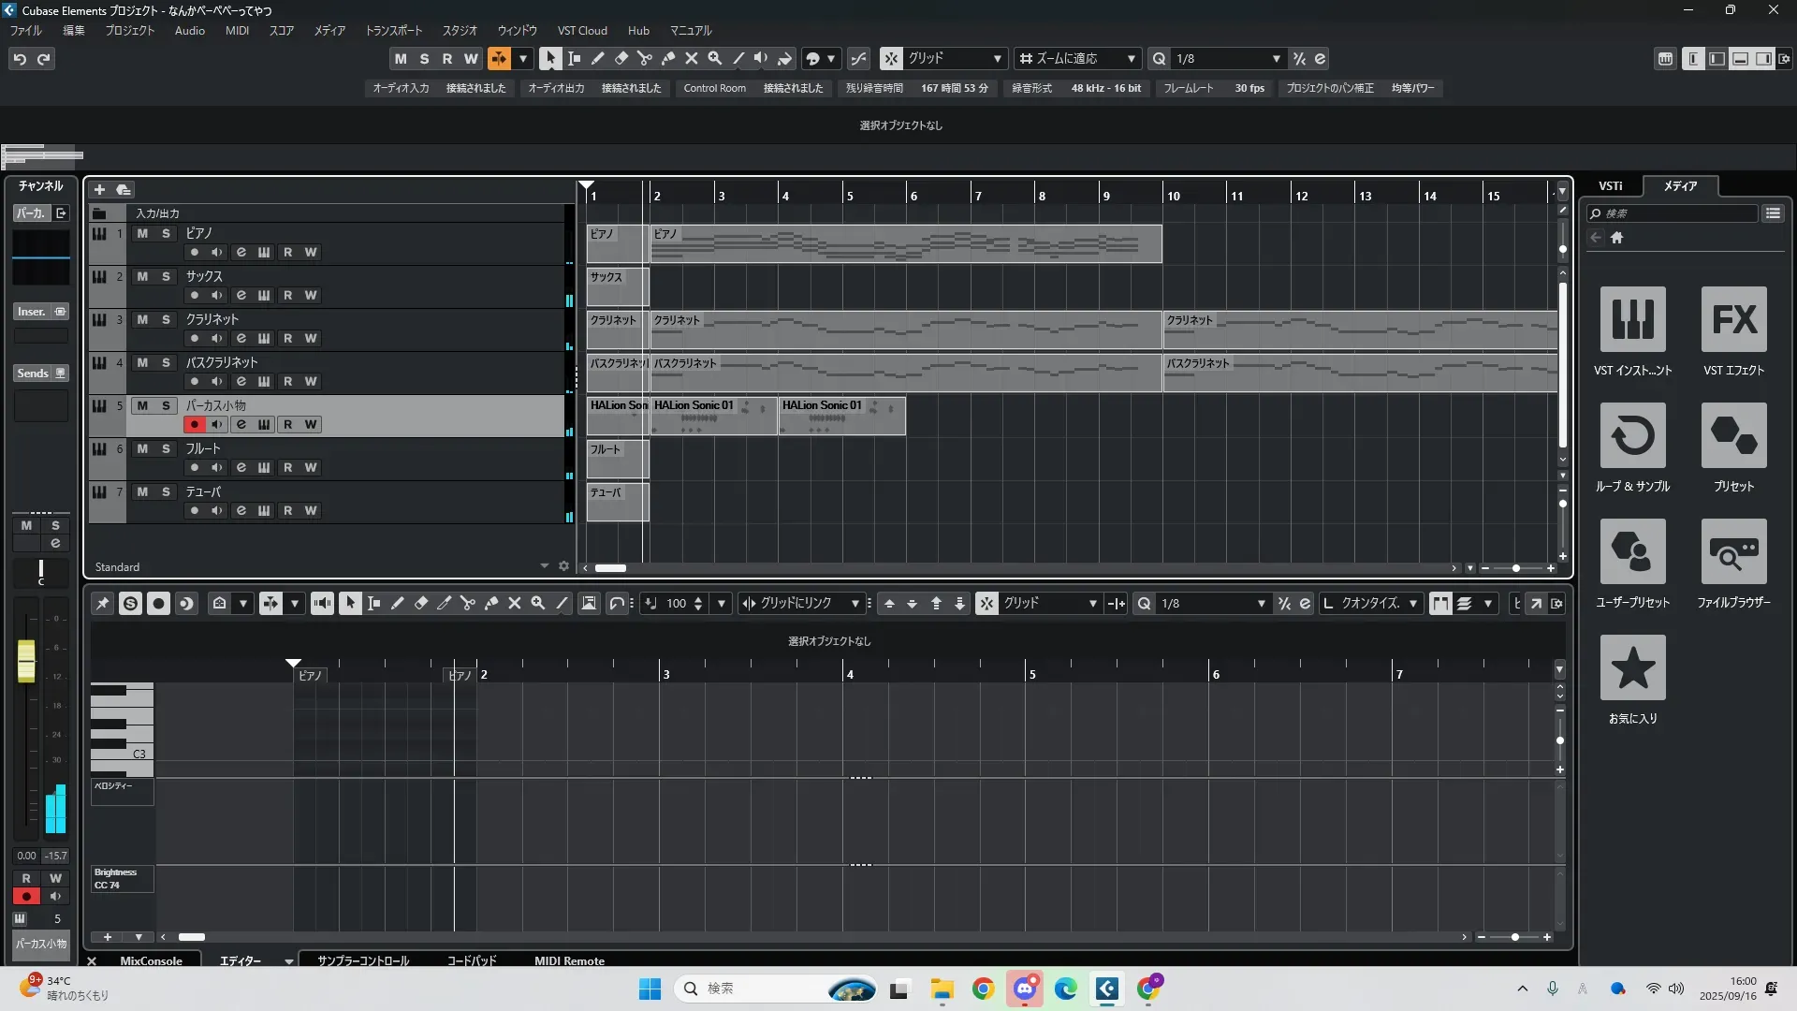Click the Add Track plus icon
Viewport: 1797px width, 1011px height.
tap(99, 190)
